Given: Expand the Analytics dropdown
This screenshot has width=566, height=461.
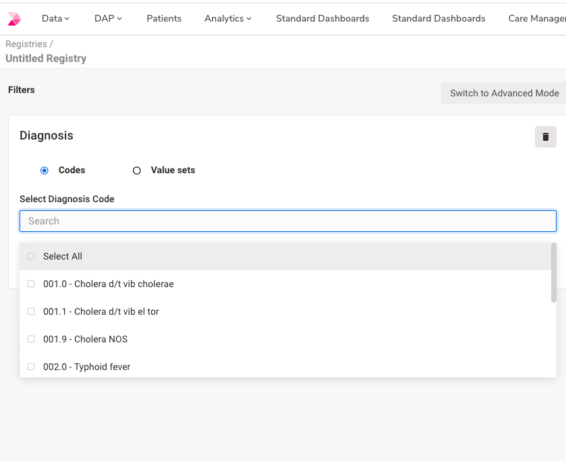Looking at the screenshot, I should pos(228,18).
